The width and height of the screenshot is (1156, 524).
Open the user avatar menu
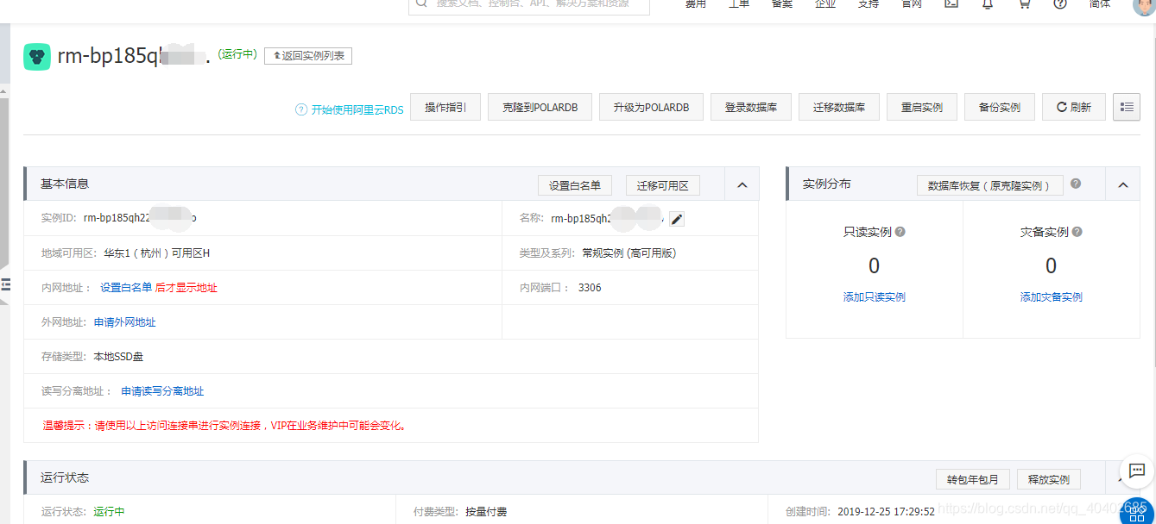(1143, 5)
